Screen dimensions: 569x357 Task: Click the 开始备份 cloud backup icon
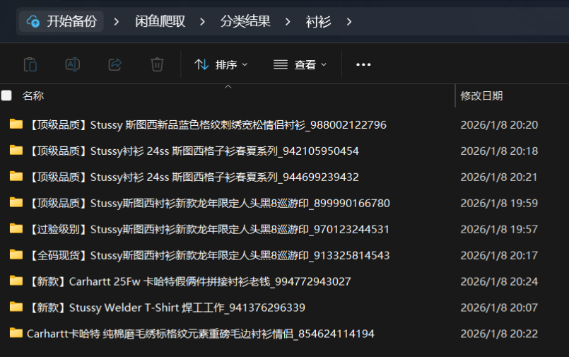(x=33, y=21)
